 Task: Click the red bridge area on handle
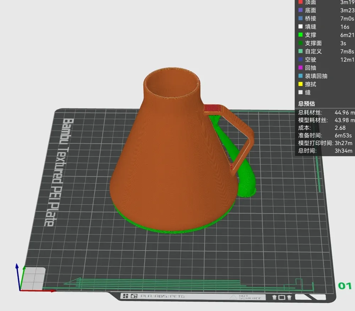coord(212,108)
